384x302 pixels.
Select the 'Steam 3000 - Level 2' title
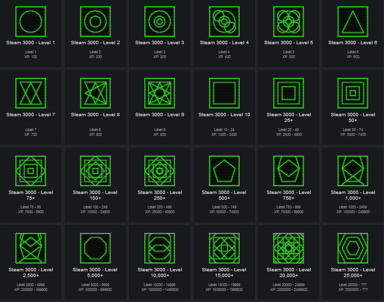pyautogui.click(x=95, y=43)
